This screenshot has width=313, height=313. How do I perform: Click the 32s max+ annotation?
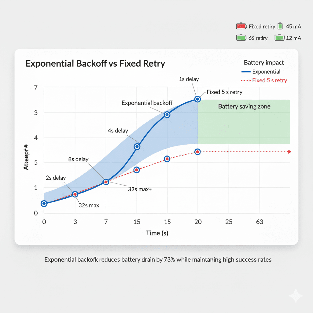click(x=140, y=189)
